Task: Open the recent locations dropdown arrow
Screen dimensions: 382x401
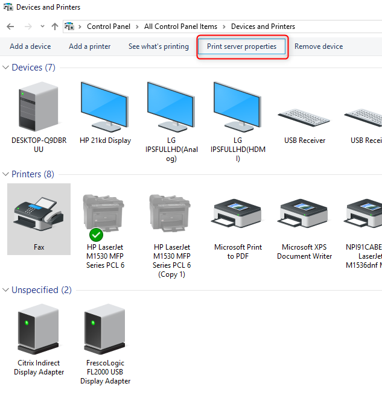Action: [42, 27]
